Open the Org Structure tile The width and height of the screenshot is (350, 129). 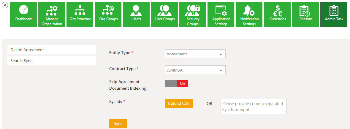(80, 14)
